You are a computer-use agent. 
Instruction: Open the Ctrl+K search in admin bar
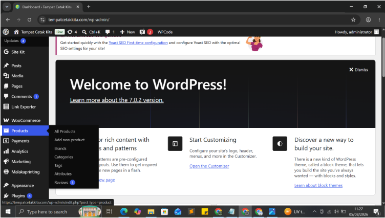(91, 32)
